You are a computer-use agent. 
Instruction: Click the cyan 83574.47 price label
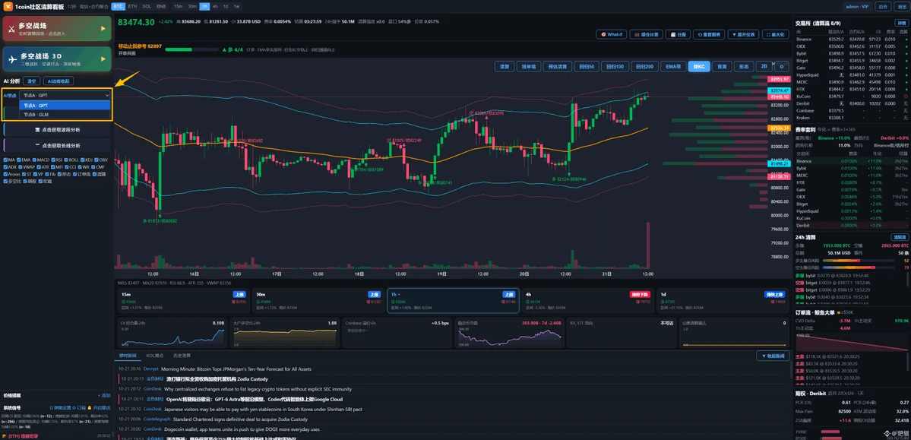(779, 90)
